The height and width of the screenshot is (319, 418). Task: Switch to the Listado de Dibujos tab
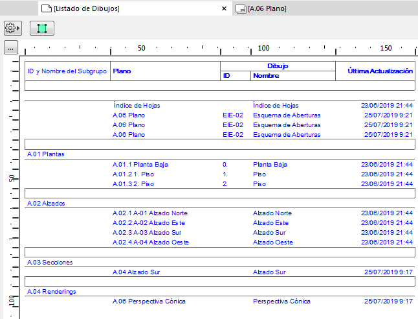point(87,8)
